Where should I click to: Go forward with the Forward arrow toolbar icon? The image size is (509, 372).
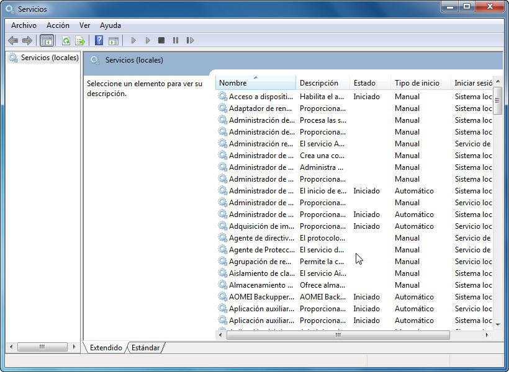(x=27, y=40)
